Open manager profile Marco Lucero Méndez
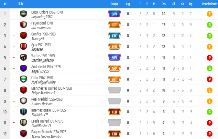218x139 pixels. [x=47, y=137]
